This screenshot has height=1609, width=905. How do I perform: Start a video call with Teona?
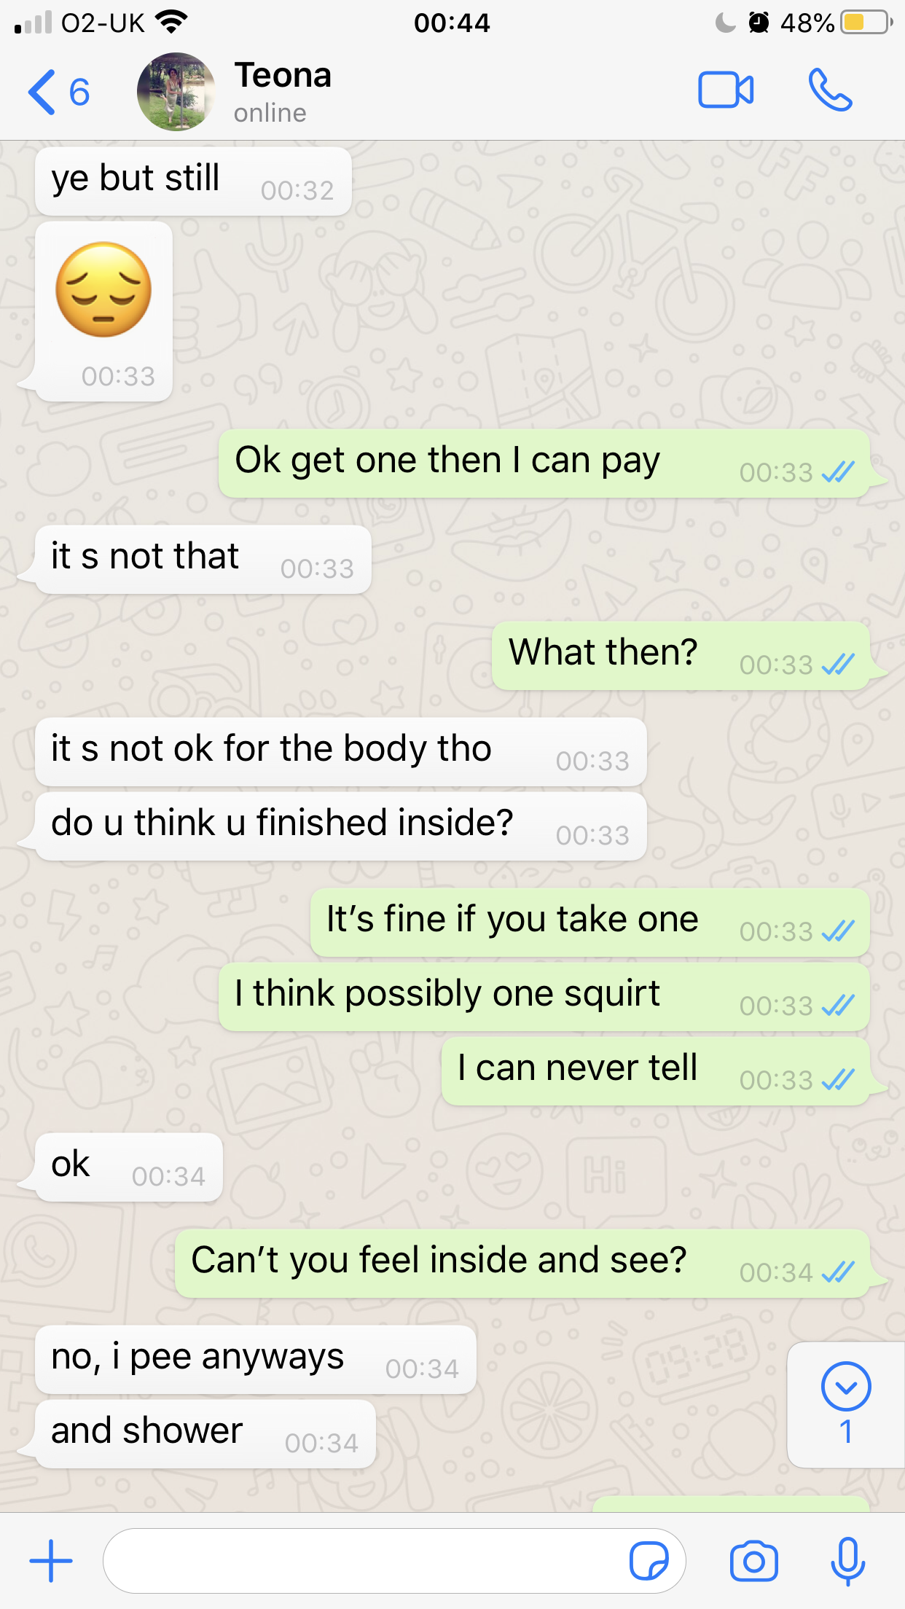[x=726, y=90]
